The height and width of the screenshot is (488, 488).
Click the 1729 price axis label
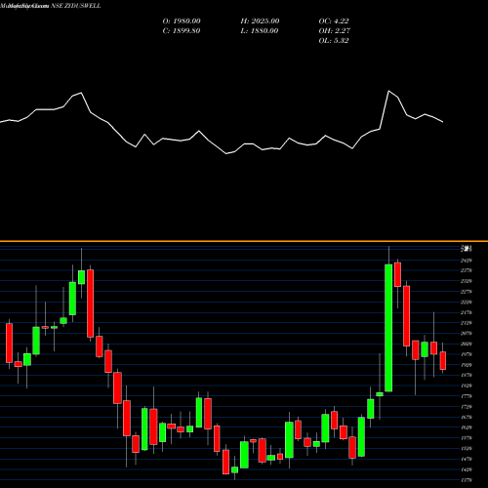467,407
